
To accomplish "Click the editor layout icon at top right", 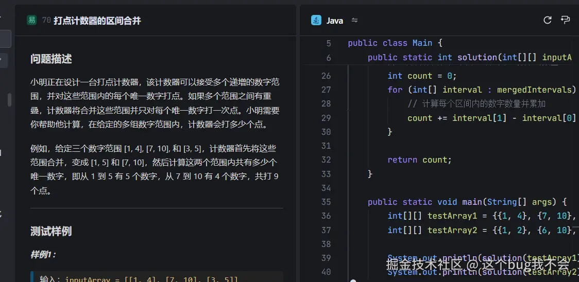I will tap(565, 20).
